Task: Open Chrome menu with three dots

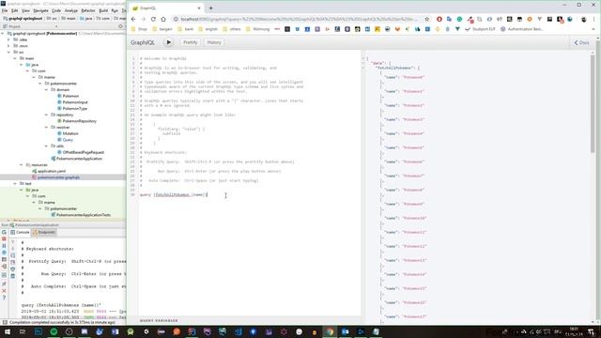Action: [594, 19]
